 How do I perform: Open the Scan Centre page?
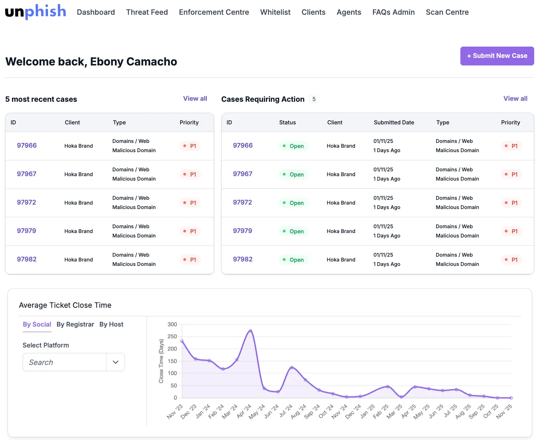447,12
